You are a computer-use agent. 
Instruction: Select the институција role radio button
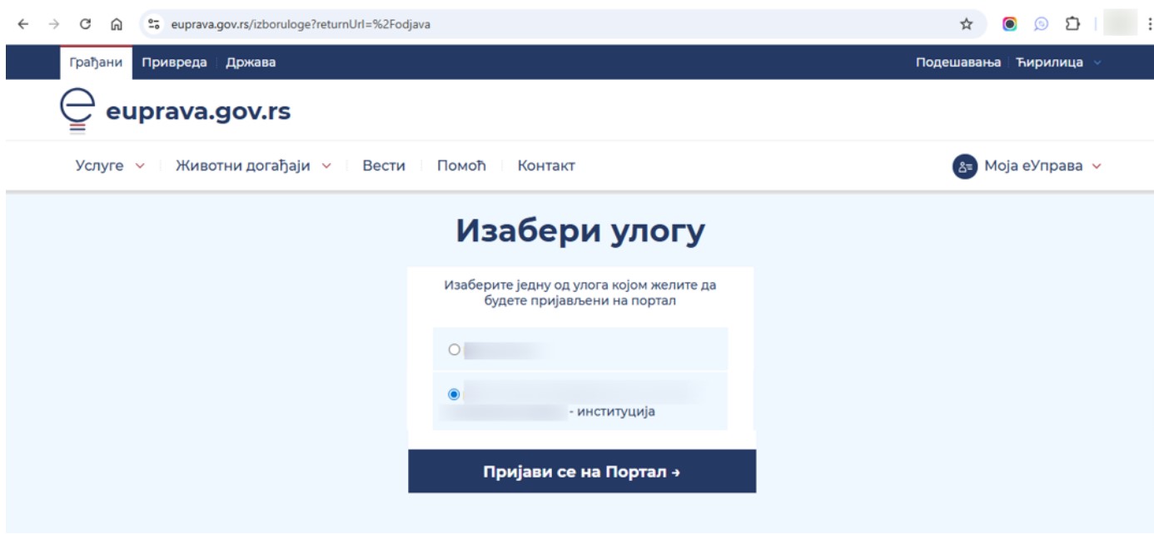[454, 393]
